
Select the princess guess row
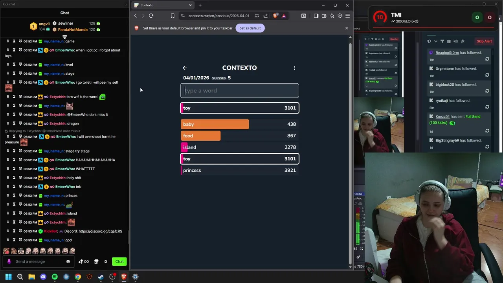[x=240, y=170]
